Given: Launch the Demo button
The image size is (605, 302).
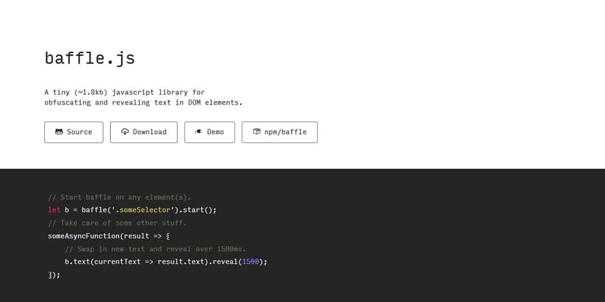Looking at the screenshot, I should pyautogui.click(x=209, y=132).
